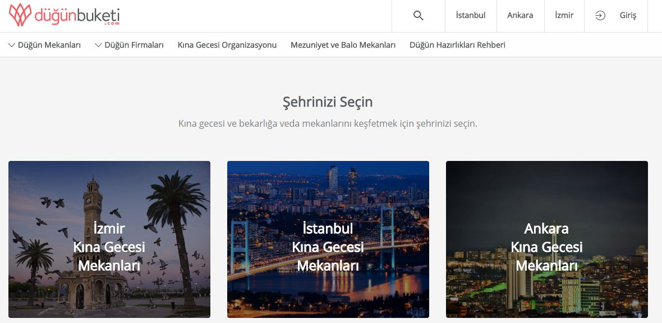Viewport: 662px width, 323px height.
Task: Open search with the magnifier icon
Action: click(418, 16)
